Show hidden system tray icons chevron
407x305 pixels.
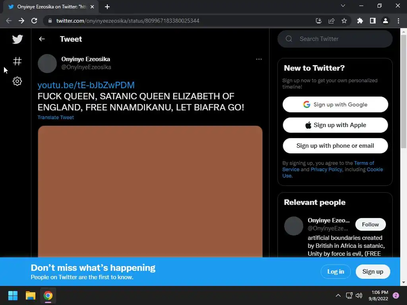tap(338, 295)
